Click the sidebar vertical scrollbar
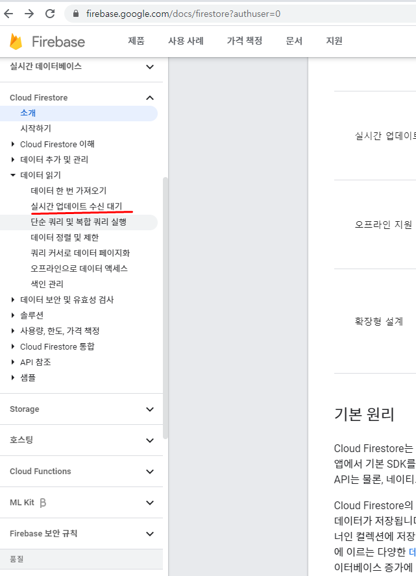Image resolution: width=416 pixels, height=576 pixels. tap(165, 308)
